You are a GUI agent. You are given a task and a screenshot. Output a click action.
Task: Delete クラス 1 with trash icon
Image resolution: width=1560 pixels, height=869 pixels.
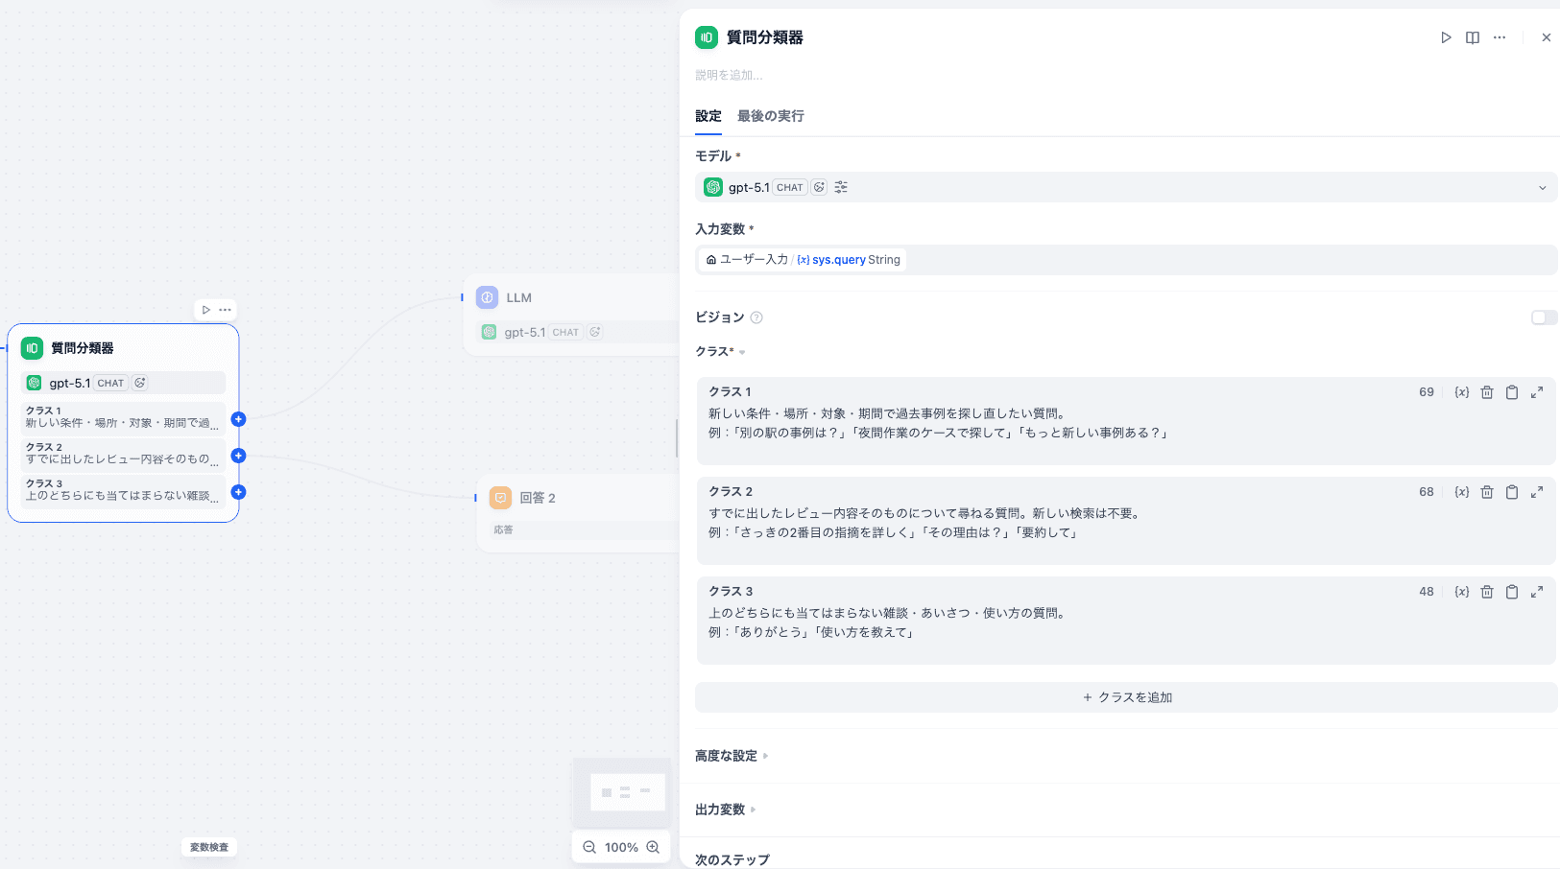[x=1487, y=392]
